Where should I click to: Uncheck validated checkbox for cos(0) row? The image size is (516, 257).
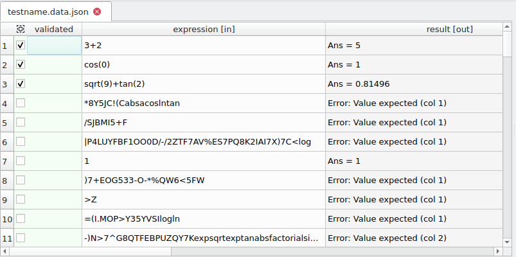point(21,65)
